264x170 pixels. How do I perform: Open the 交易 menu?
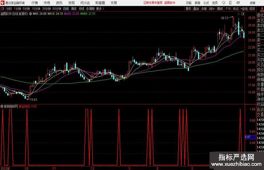click(x=114, y=3)
